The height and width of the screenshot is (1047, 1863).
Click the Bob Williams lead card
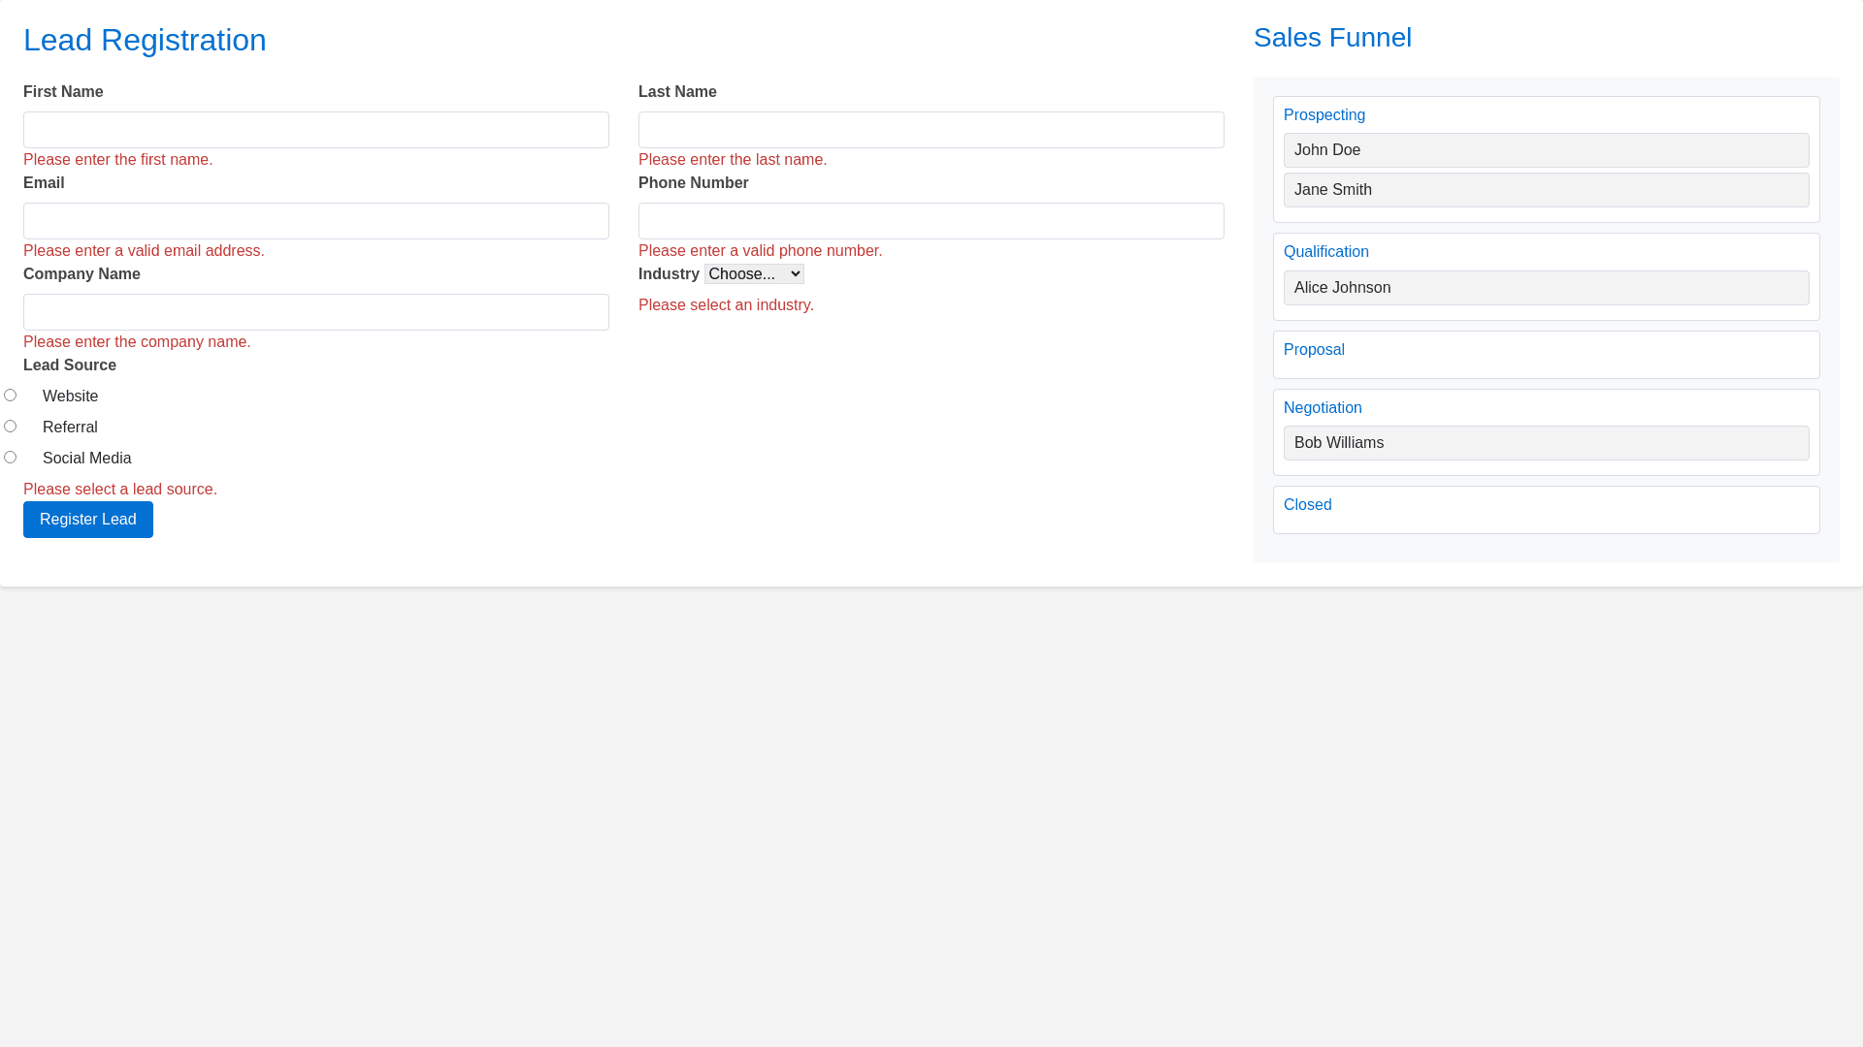[1546, 443]
